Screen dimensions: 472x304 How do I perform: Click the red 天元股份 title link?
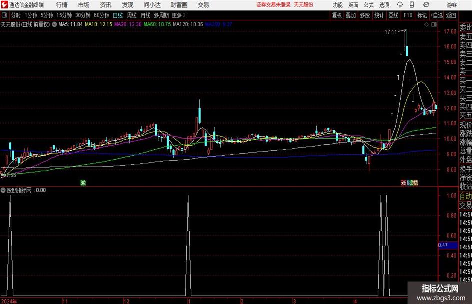303,5
